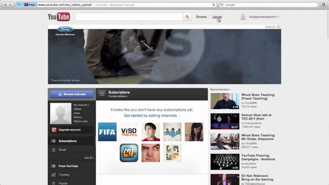The height and width of the screenshot is (185, 329).
Task: Click the browser forward arrow
Action: [x=11, y=5]
